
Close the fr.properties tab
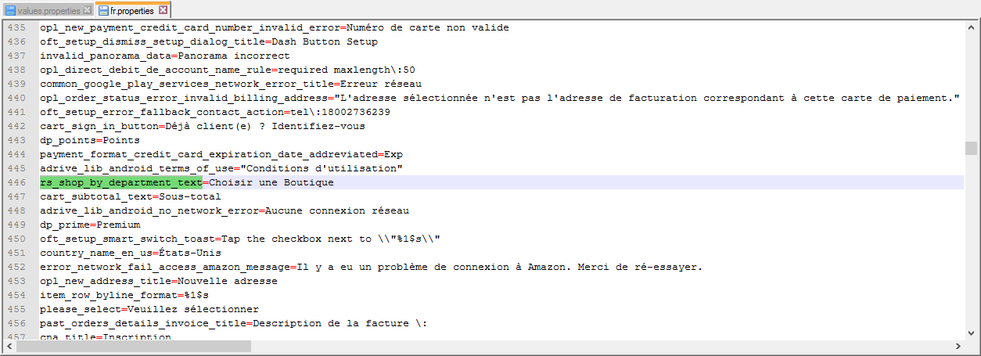tap(163, 10)
